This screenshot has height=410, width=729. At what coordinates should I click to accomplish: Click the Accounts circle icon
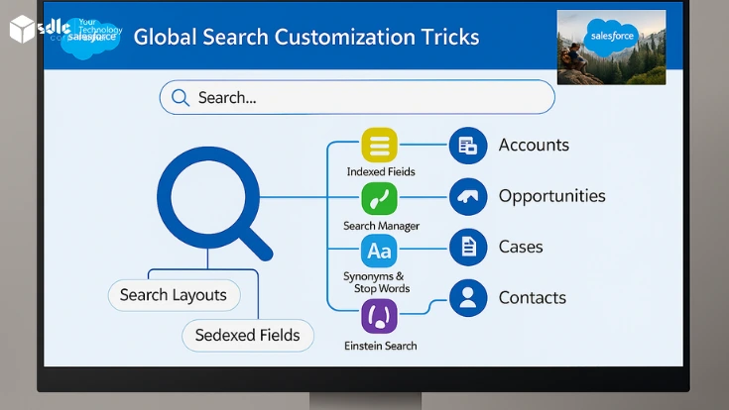468,146
